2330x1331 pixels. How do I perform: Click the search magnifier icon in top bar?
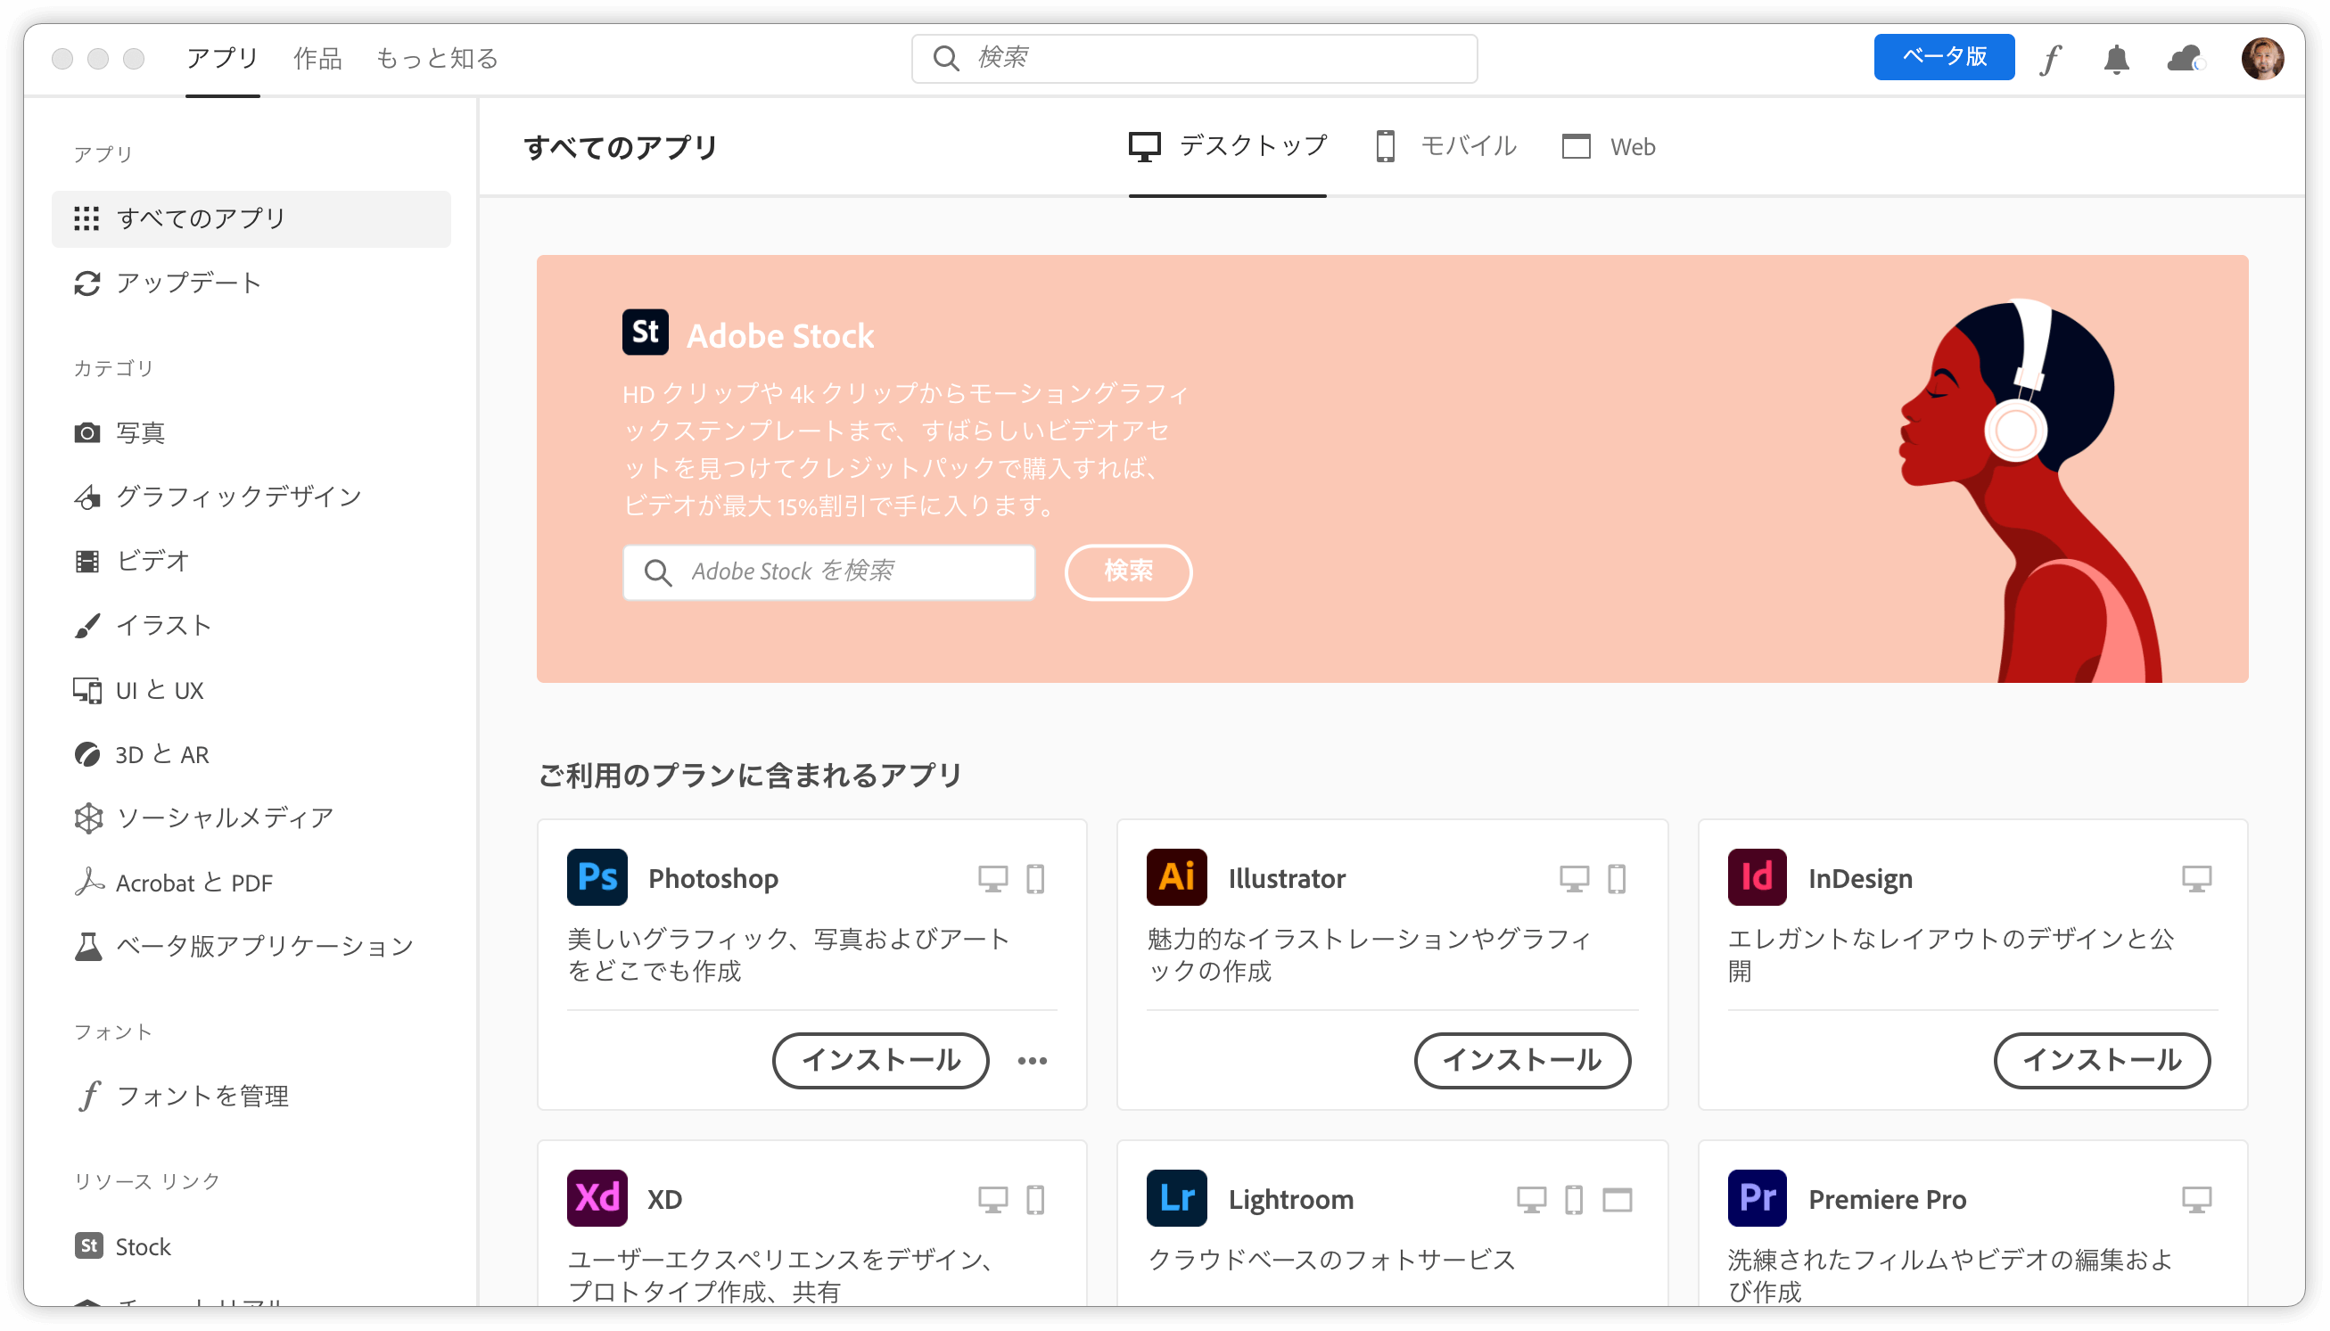click(945, 59)
